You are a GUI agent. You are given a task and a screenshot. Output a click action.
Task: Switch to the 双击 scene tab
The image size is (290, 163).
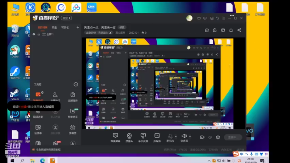coord(54,28)
